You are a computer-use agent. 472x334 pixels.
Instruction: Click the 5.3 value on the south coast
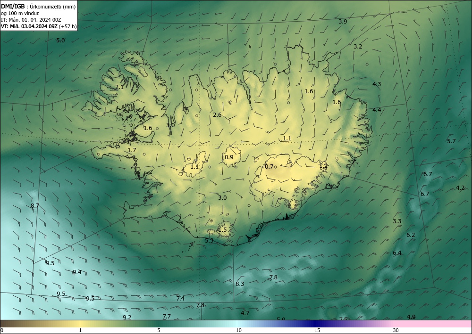[x=209, y=241]
